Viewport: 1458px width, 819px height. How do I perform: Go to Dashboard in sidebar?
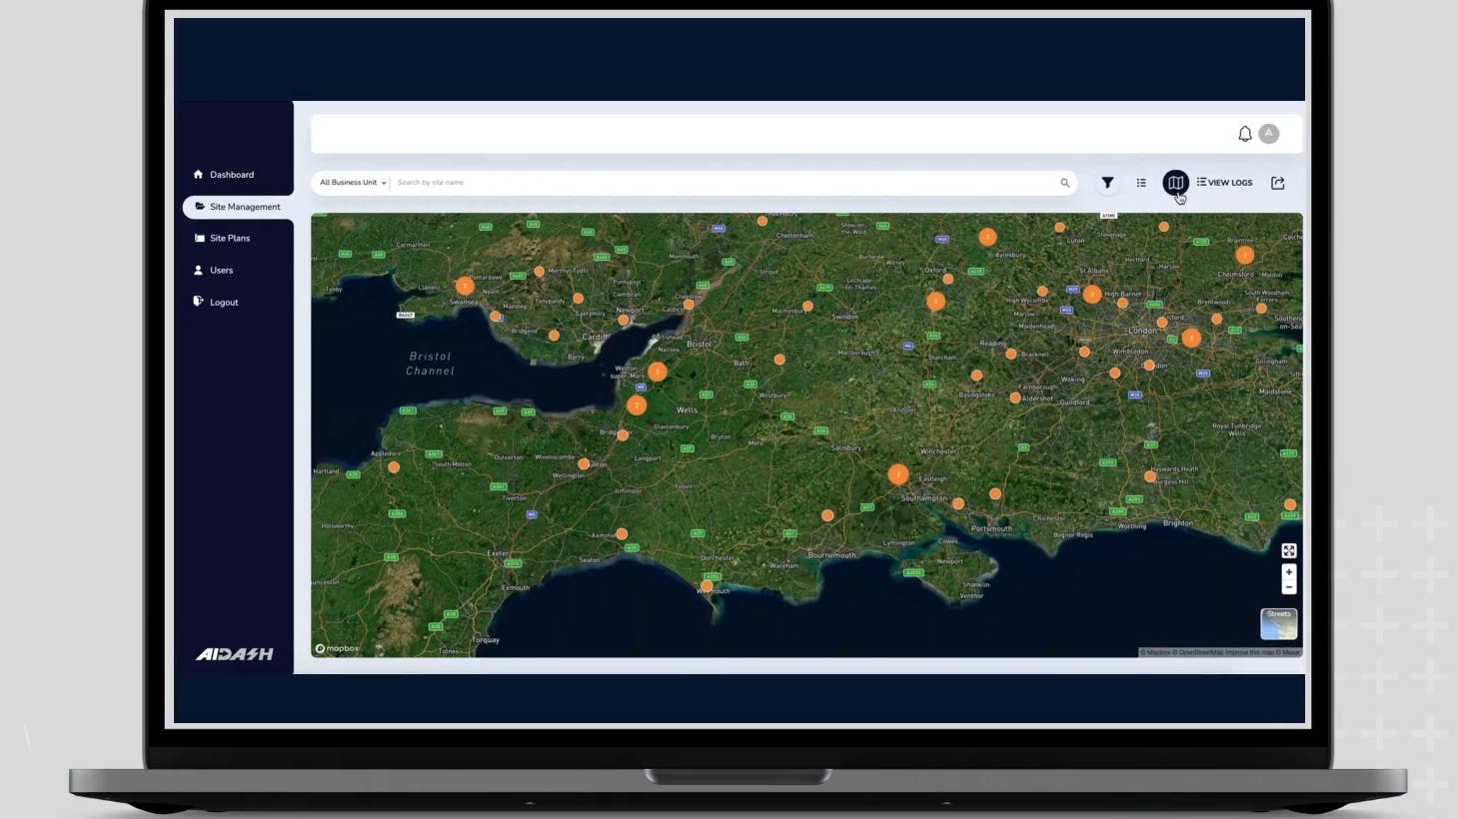[231, 175]
